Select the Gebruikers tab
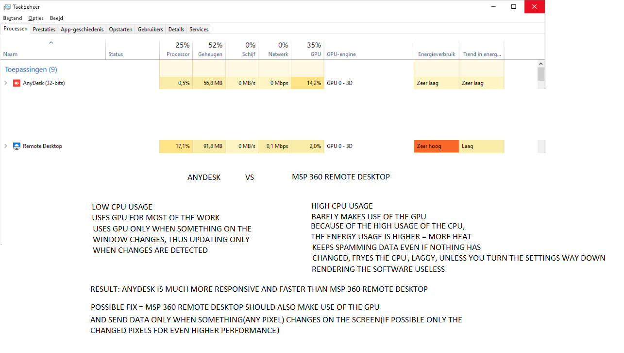Viewport: 624px width, 353px height. 151,30
